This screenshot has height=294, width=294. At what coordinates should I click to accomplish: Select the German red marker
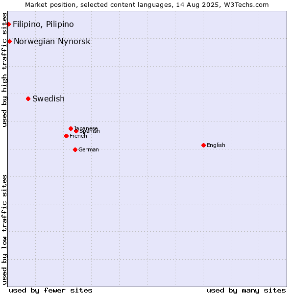click(x=75, y=149)
